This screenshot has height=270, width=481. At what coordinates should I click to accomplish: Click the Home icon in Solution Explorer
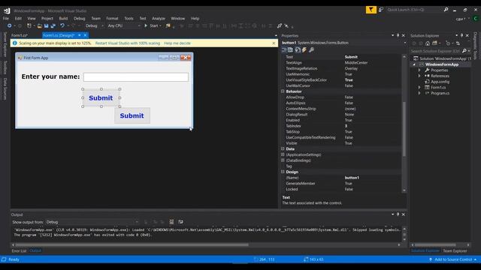428,43
